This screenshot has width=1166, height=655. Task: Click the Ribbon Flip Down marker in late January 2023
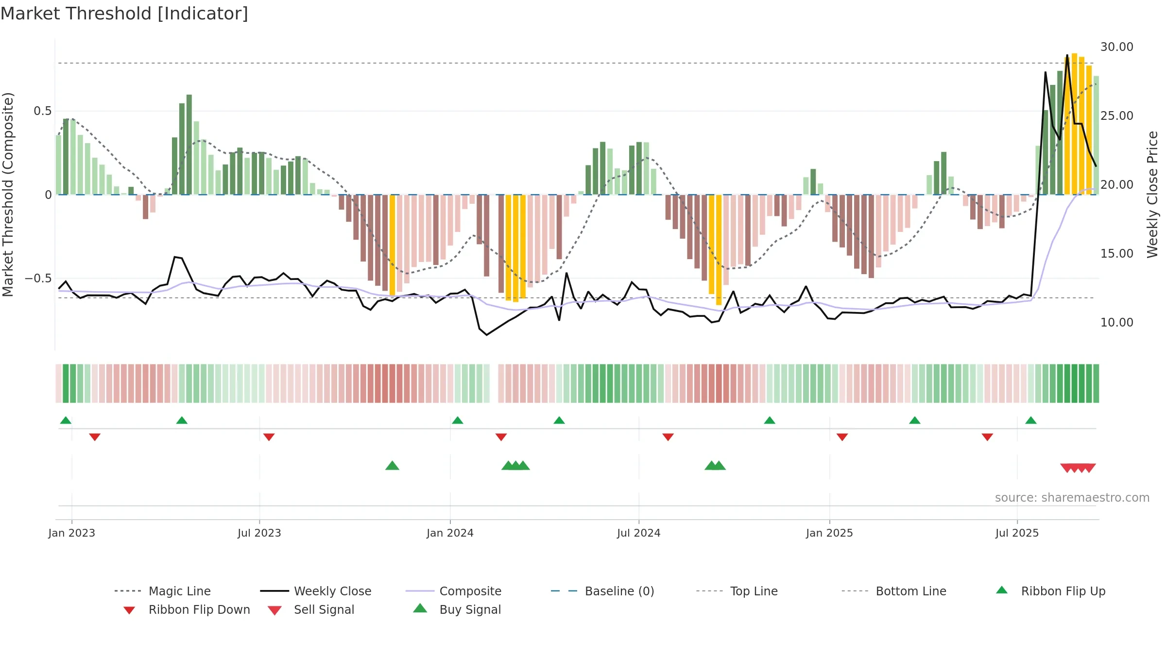tap(95, 437)
